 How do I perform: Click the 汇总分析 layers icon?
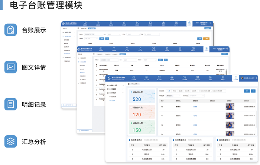coord(11,141)
